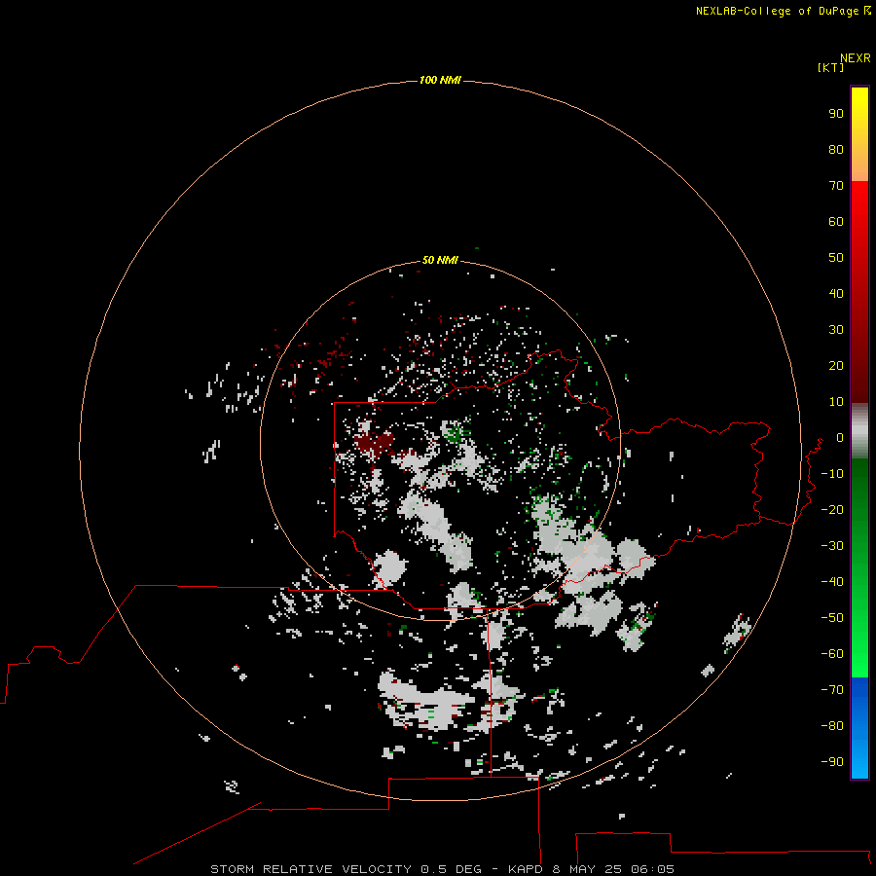Pick the red band of the color scale
Image resolution: width=876 pixels, height=876 pixels.
[859, 292]
